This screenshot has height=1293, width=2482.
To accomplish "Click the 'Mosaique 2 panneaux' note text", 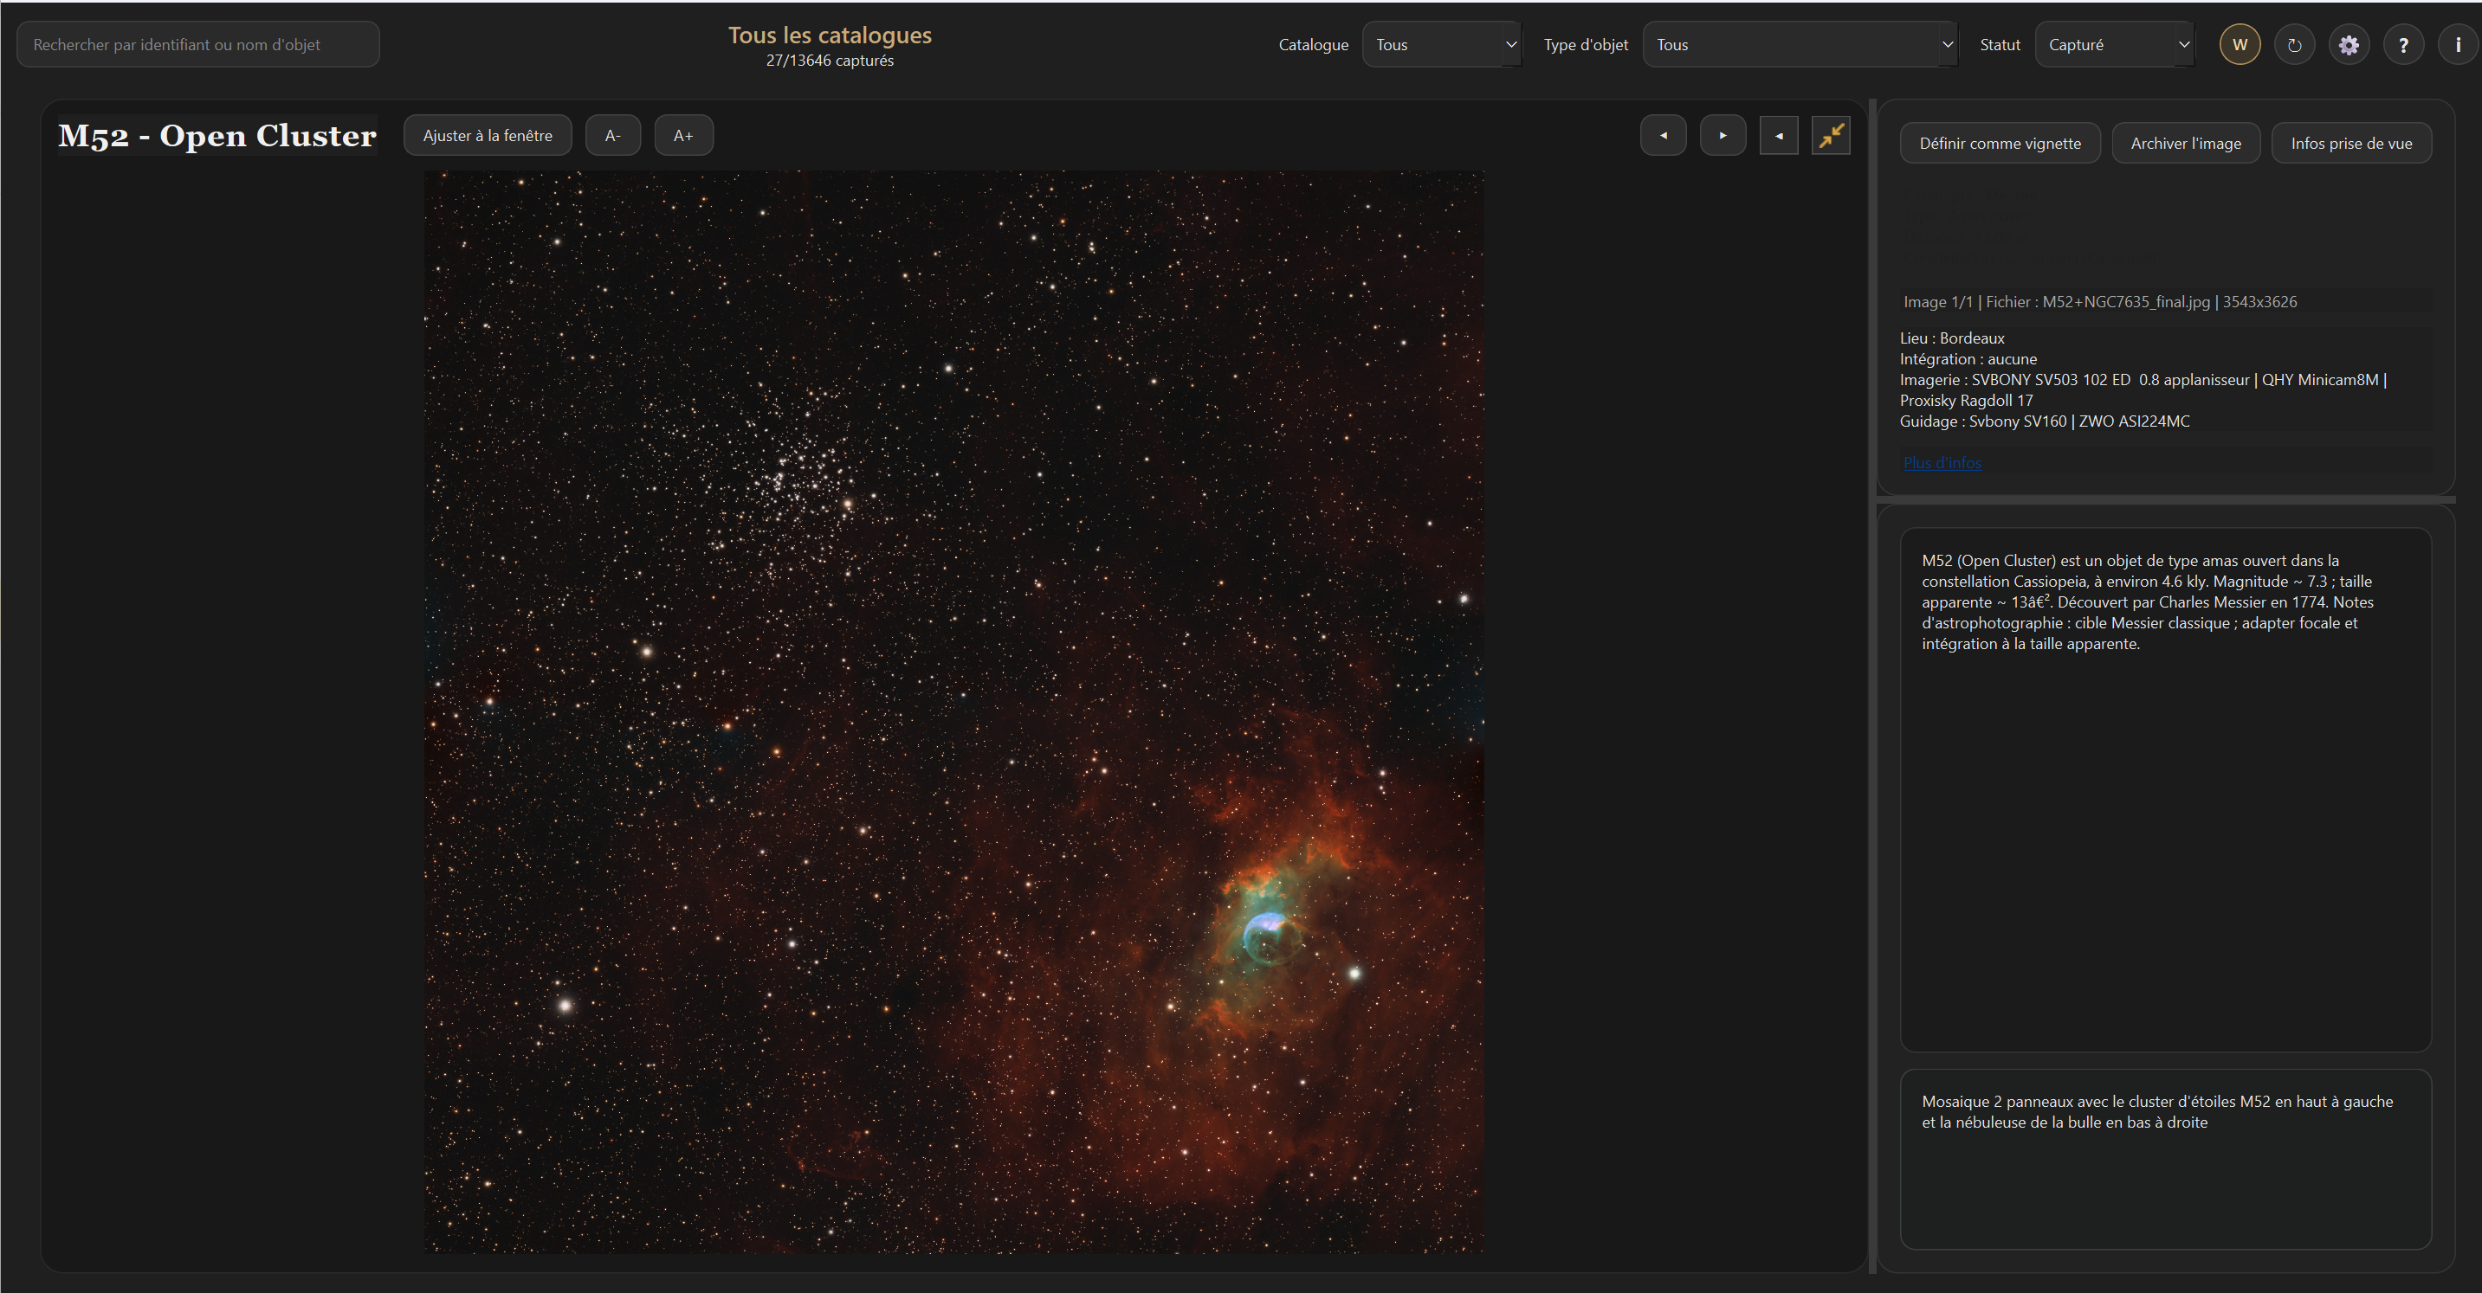I will pyautogui.click(x=2157, y=1112).
